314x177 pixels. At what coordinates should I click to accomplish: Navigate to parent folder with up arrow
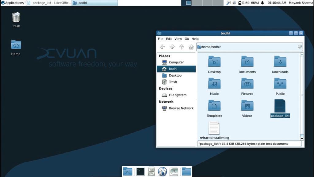tap(182, 47)
